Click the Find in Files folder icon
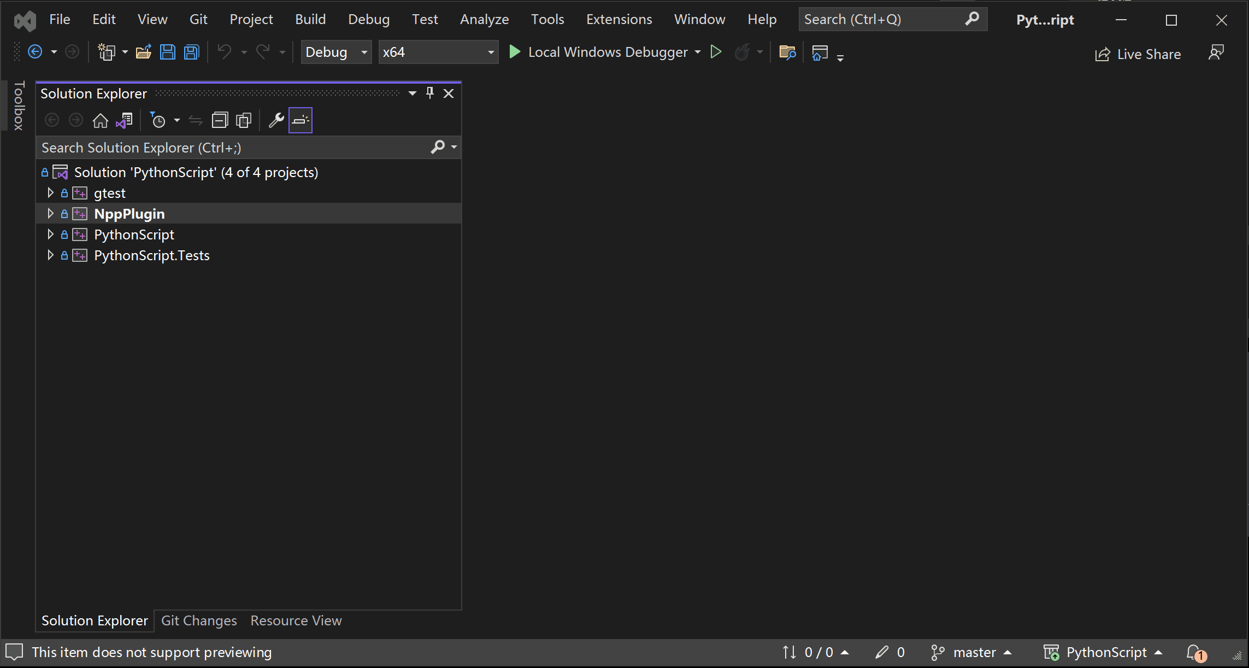Screen dimensions: 1249x668 pyautogui.click(x=787, y=52)
